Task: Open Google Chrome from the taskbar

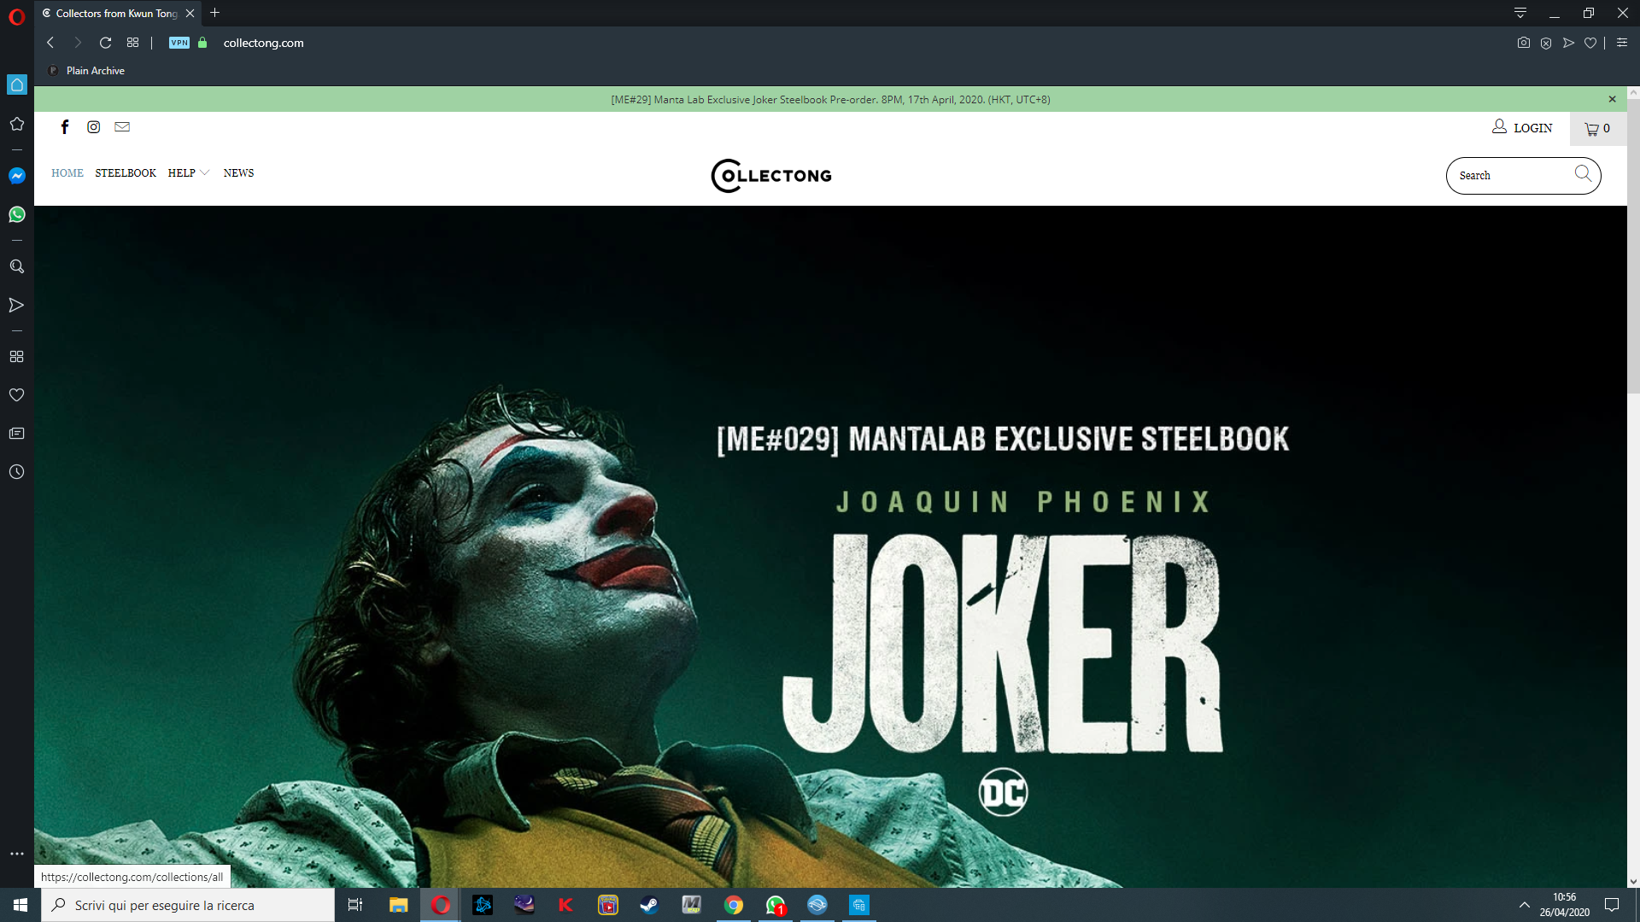Action: pos(734,905)
